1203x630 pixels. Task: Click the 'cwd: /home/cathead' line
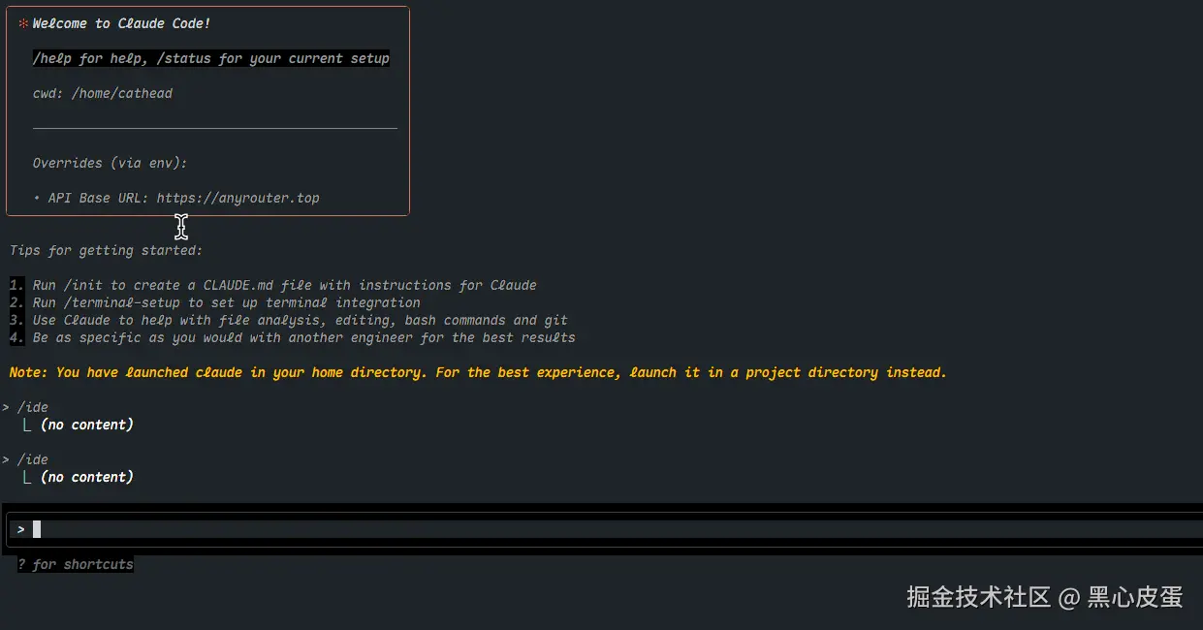click(103, 93)
